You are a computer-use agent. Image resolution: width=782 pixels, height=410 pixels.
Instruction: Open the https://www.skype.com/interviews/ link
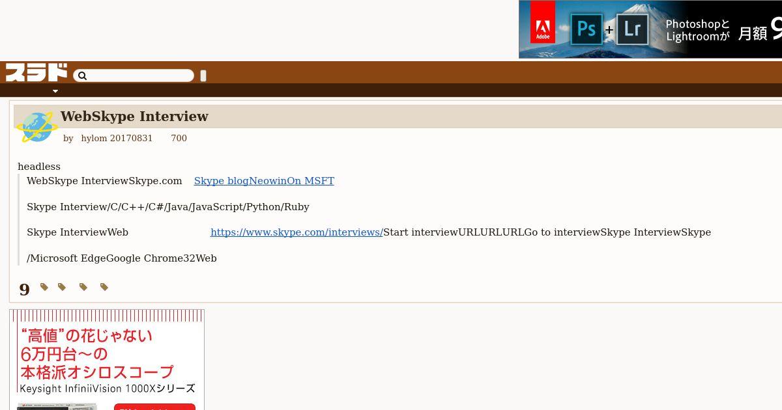coord(297,232)
